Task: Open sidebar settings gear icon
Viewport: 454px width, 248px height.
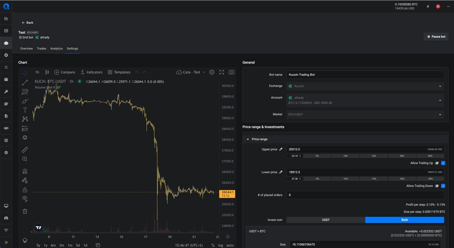Action: [6, 153]
